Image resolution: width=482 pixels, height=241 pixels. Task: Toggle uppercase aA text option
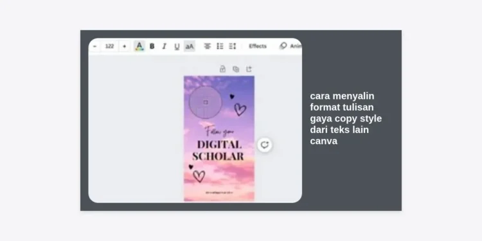190,46
